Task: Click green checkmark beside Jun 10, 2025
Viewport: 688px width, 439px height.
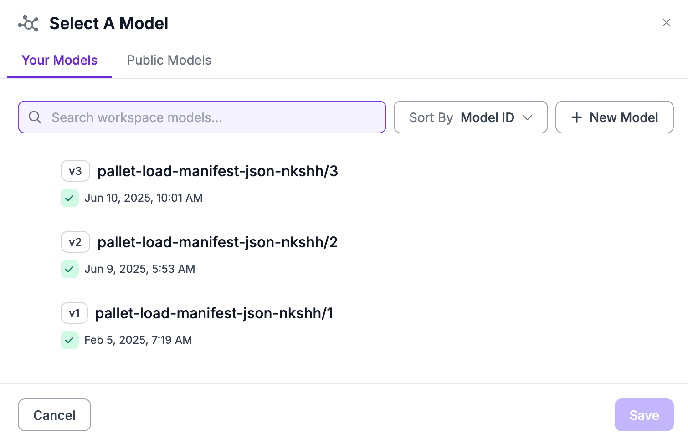Action: 70,198
